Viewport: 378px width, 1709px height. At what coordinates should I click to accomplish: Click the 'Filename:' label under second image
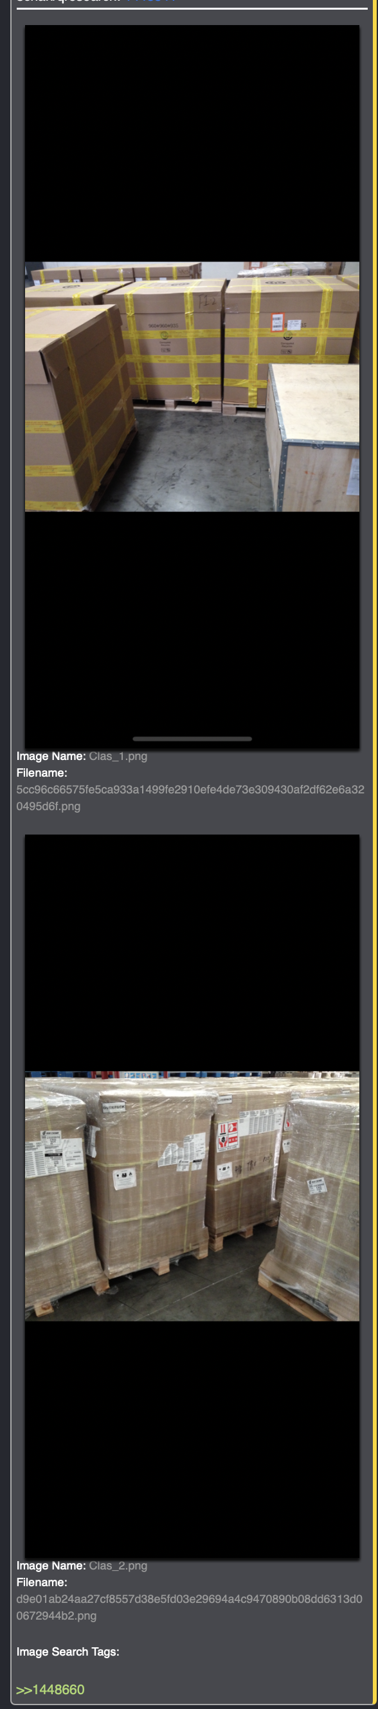[42, 1582]
